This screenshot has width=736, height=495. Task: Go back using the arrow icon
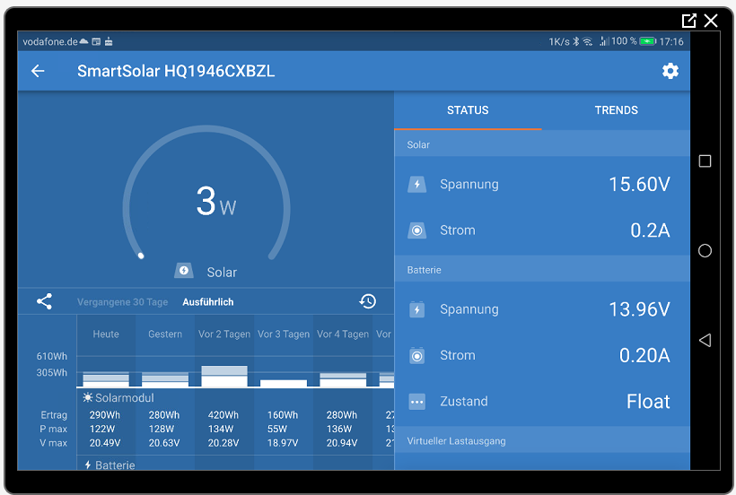pos(38,71)
